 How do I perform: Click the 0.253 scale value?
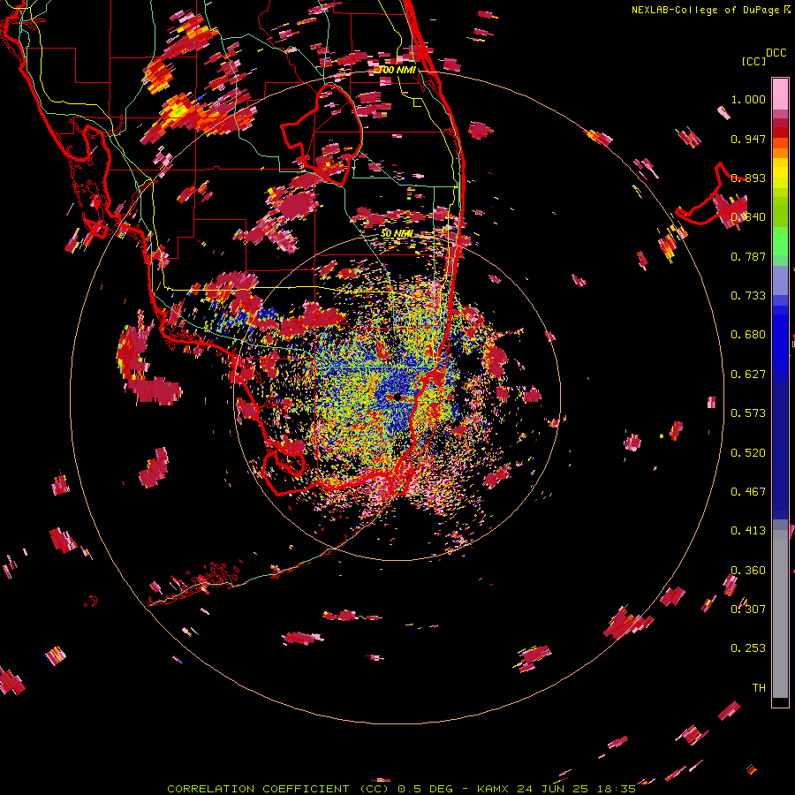(748, 648)
